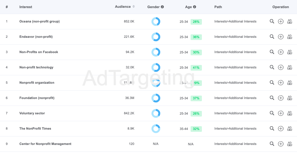Search Non-Profits on Facebook via magnifier
This screenshot has height=159, width=297.
pos(272,52)
